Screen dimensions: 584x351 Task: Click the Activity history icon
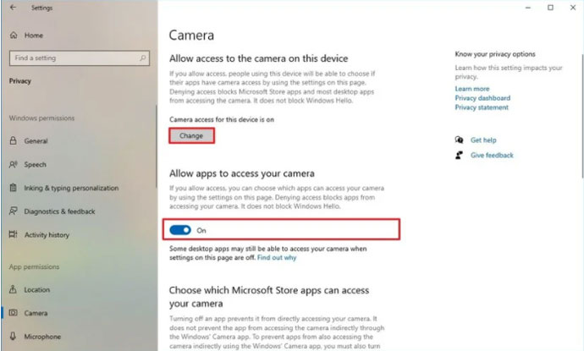click(x=14, y=235)
